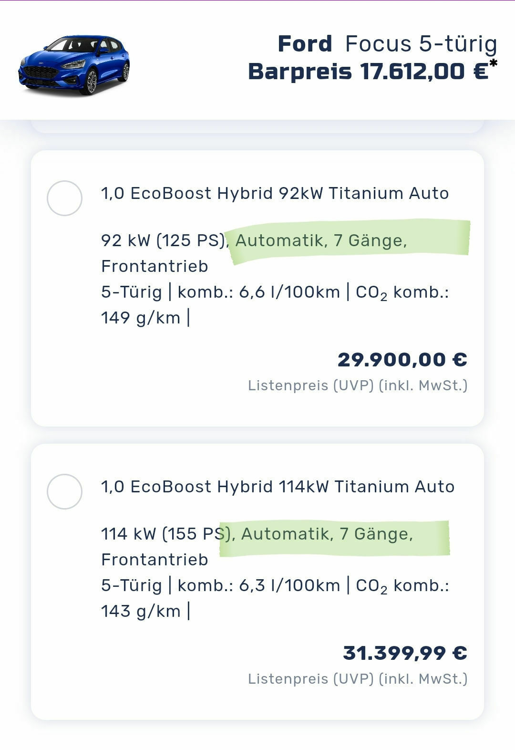
Task: Click the Listenpreis label under 29.900,00 €
Action: (x=358, y=385)
